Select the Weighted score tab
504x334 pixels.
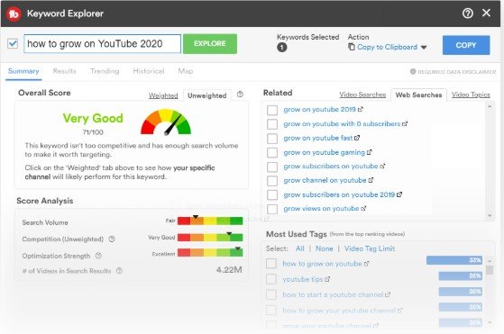pos(163,95)
